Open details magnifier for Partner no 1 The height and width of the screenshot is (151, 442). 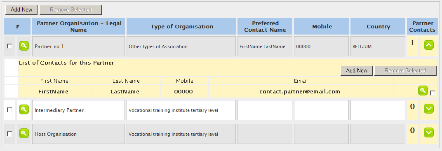[24, 46]
